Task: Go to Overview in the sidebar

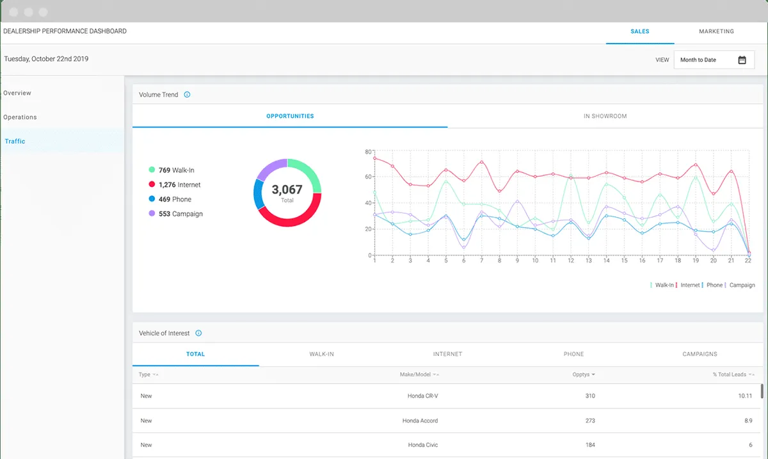Action: (17, 93)
